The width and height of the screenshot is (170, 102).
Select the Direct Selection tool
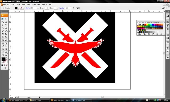click(6, 19)
